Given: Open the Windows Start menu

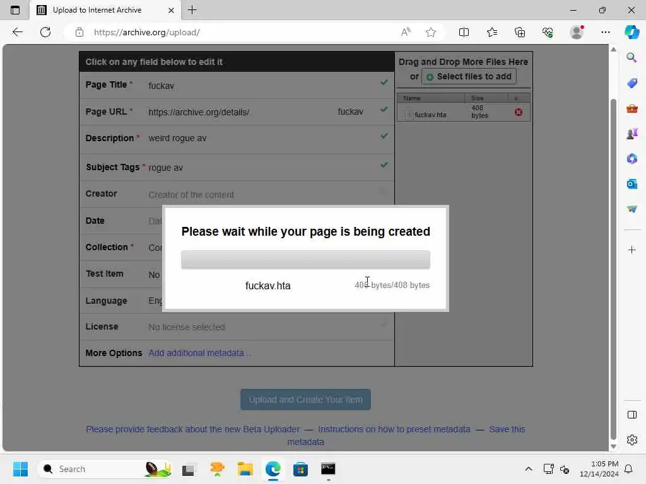Looking at the screenshot, I should click(20, 469).
